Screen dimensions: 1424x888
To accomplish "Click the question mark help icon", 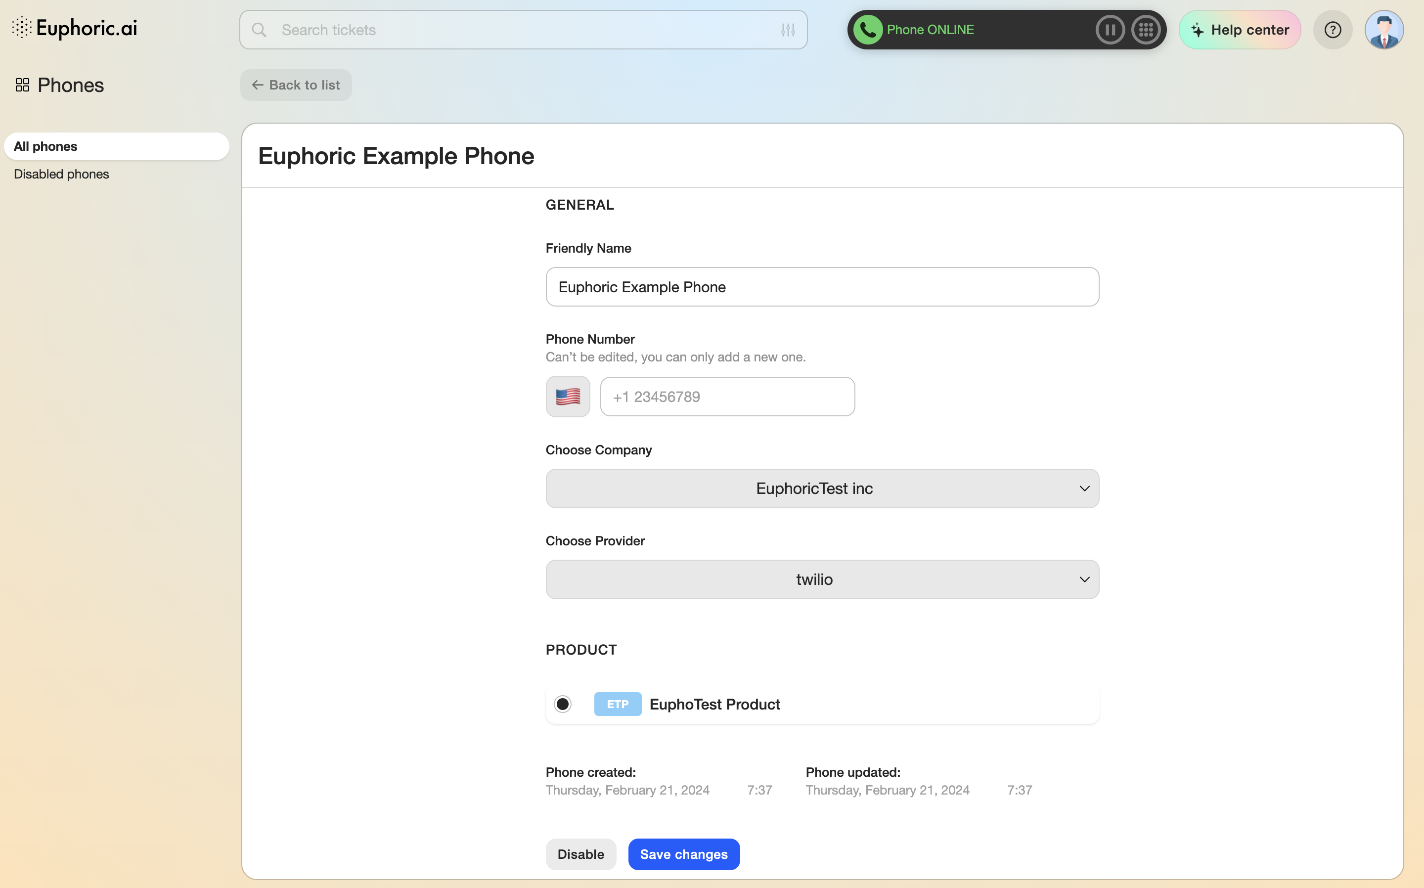I will pos(1333,29).
